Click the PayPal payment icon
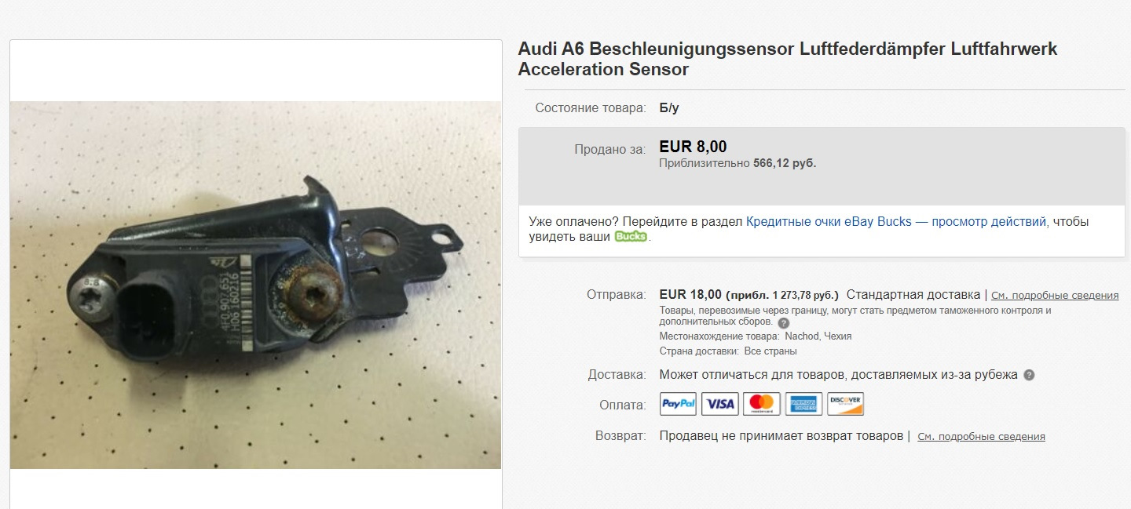This screenshot has height=509, width=1131. [679, 404]
